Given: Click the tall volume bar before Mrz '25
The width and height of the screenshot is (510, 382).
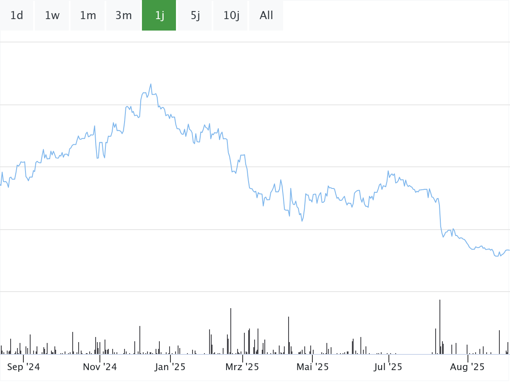Looking at the screenshot, I should [x=230, y=331].
